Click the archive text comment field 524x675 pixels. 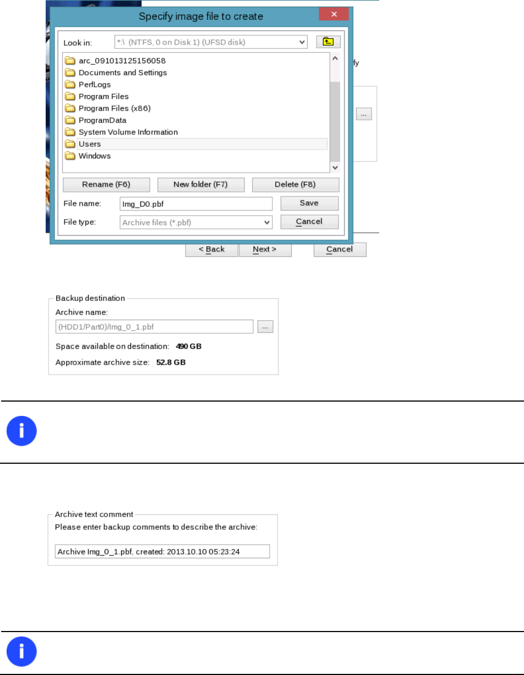163,551
